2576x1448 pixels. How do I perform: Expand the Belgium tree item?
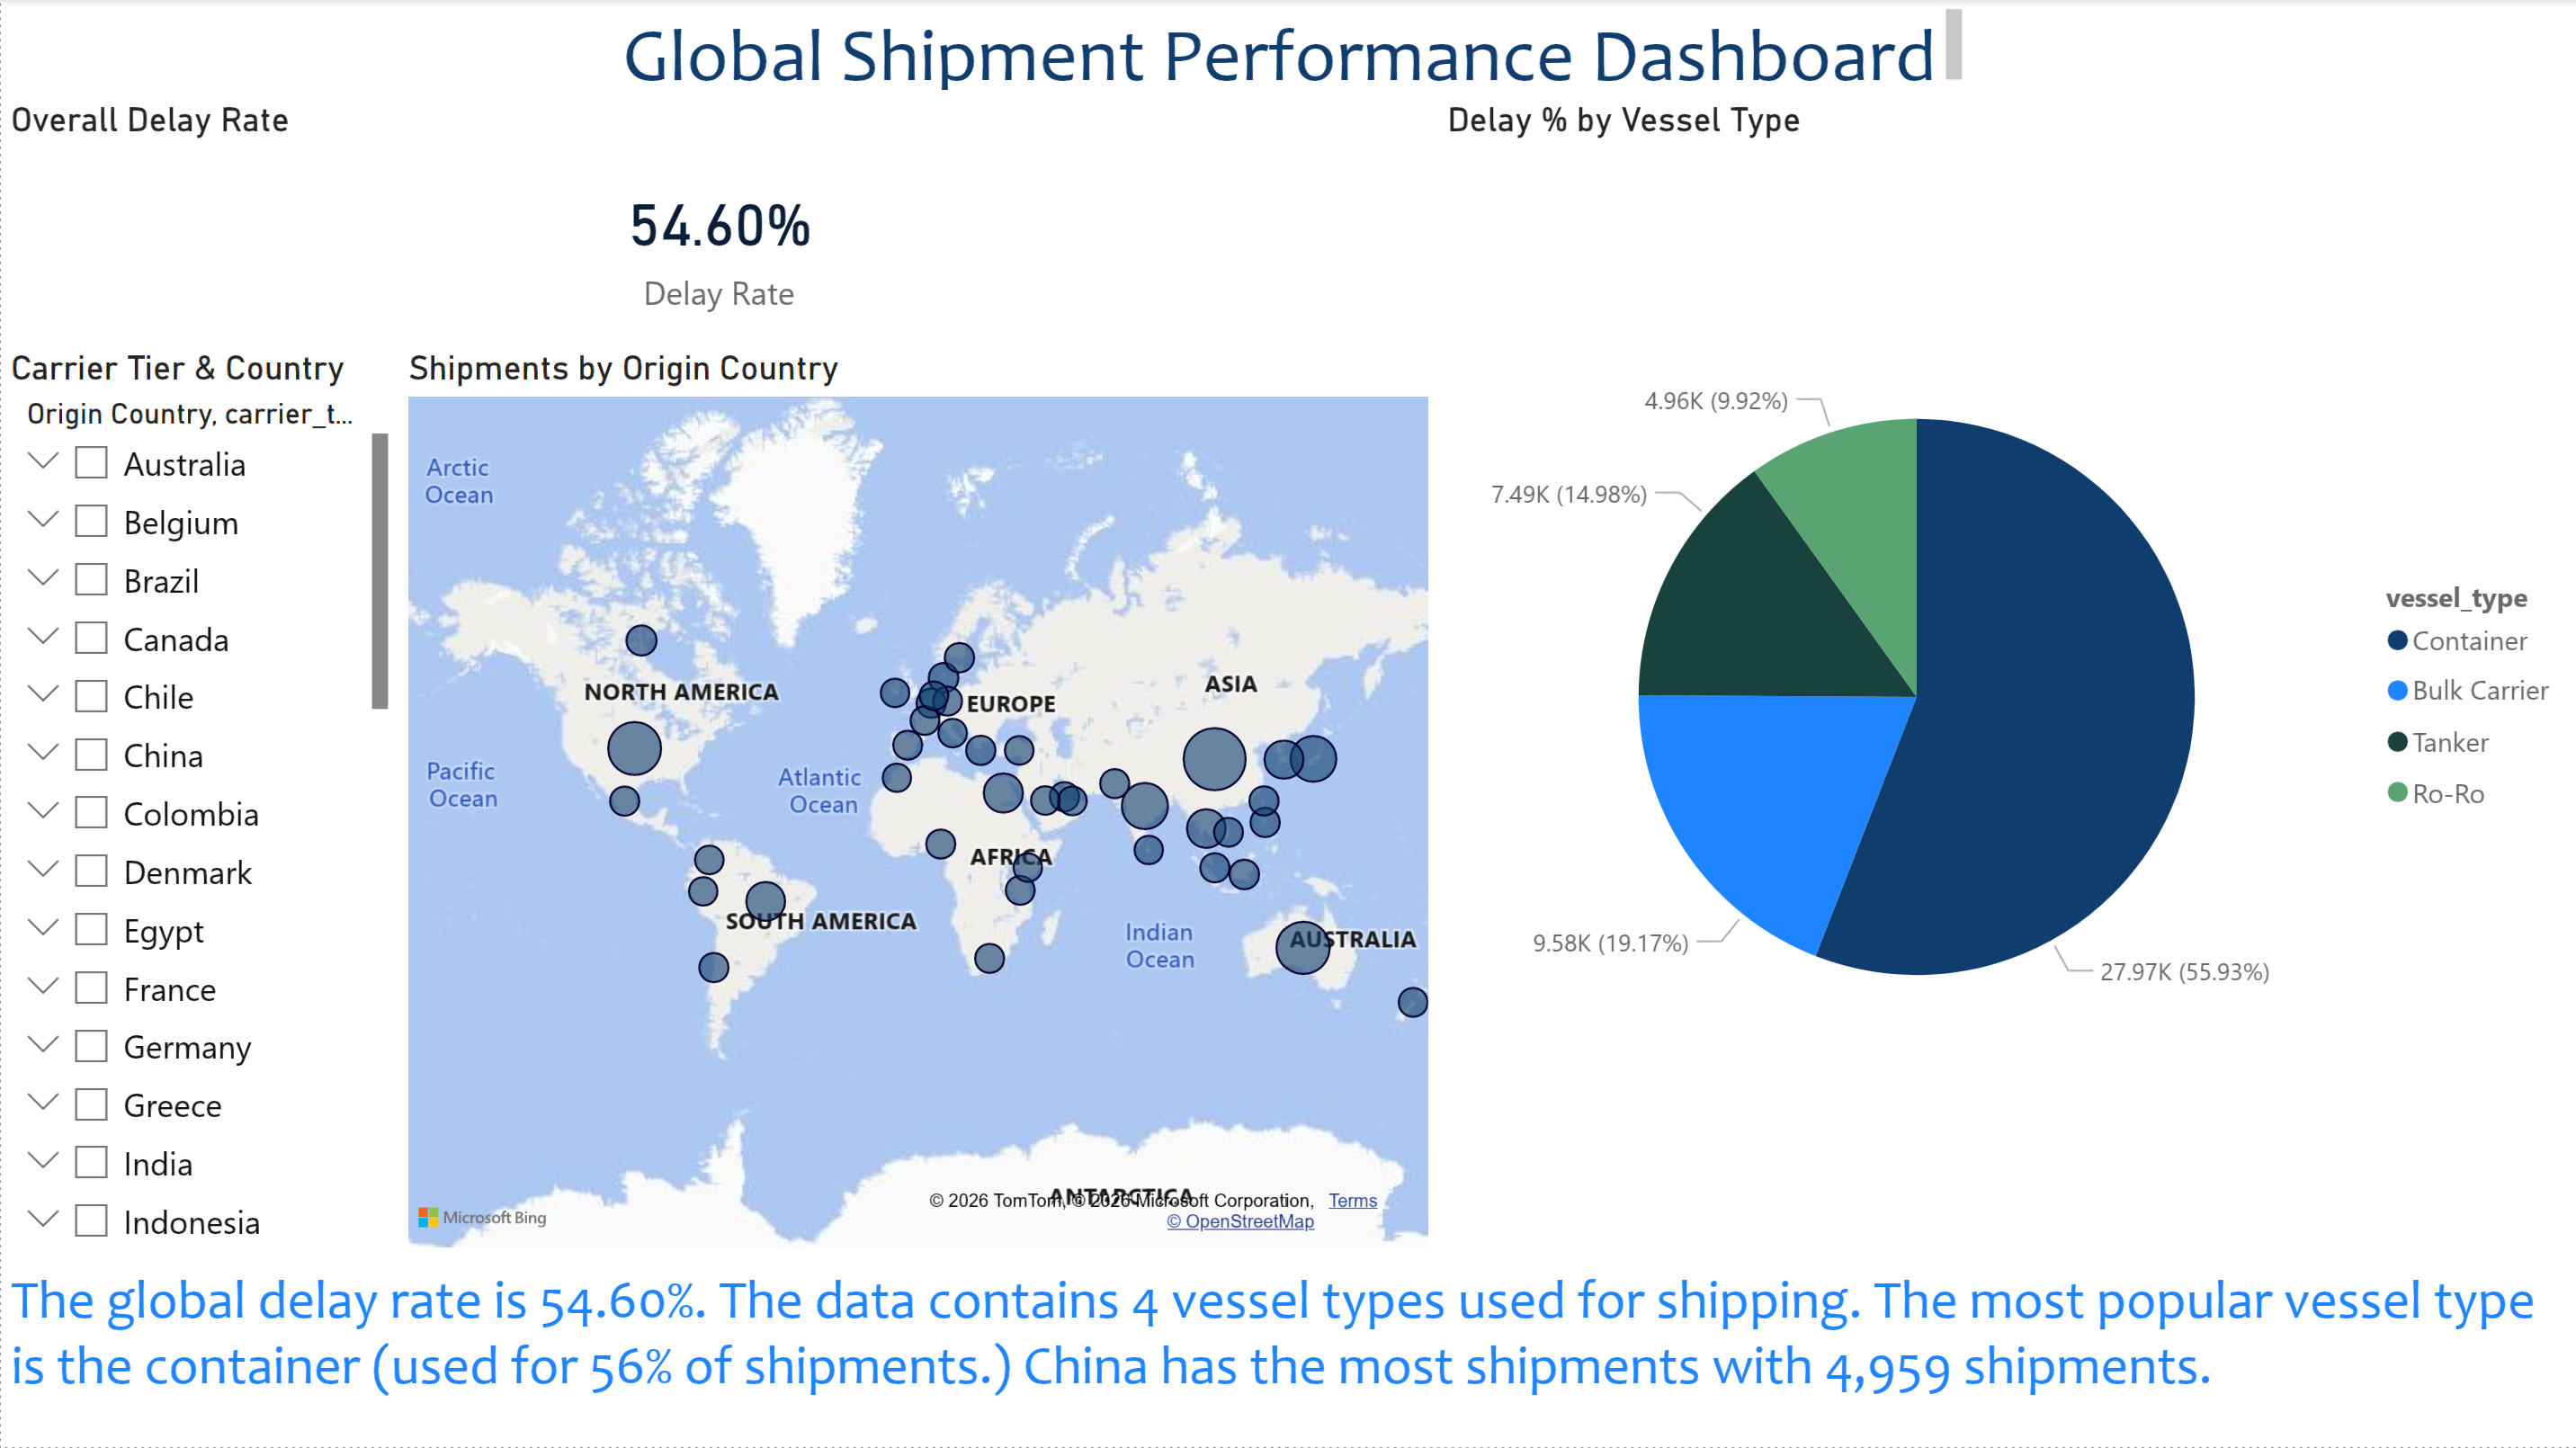point(42,520)
